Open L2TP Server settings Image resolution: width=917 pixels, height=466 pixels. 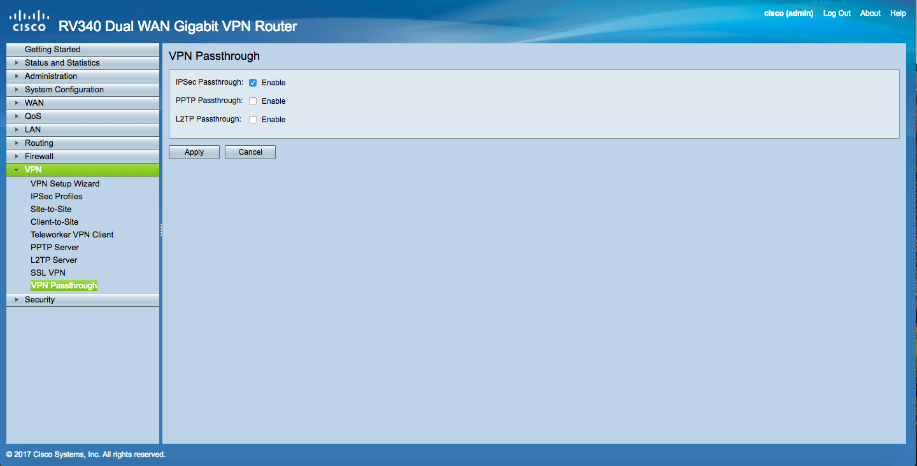(54, 260)
